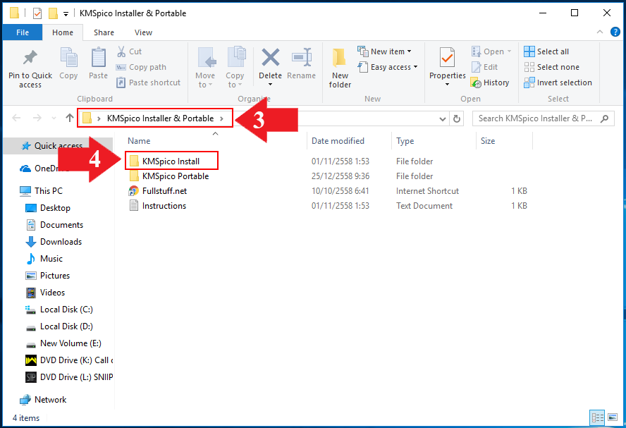Click the Cut scissors button
This screenshot has width=626, height=428.
(x=129, y=51)
